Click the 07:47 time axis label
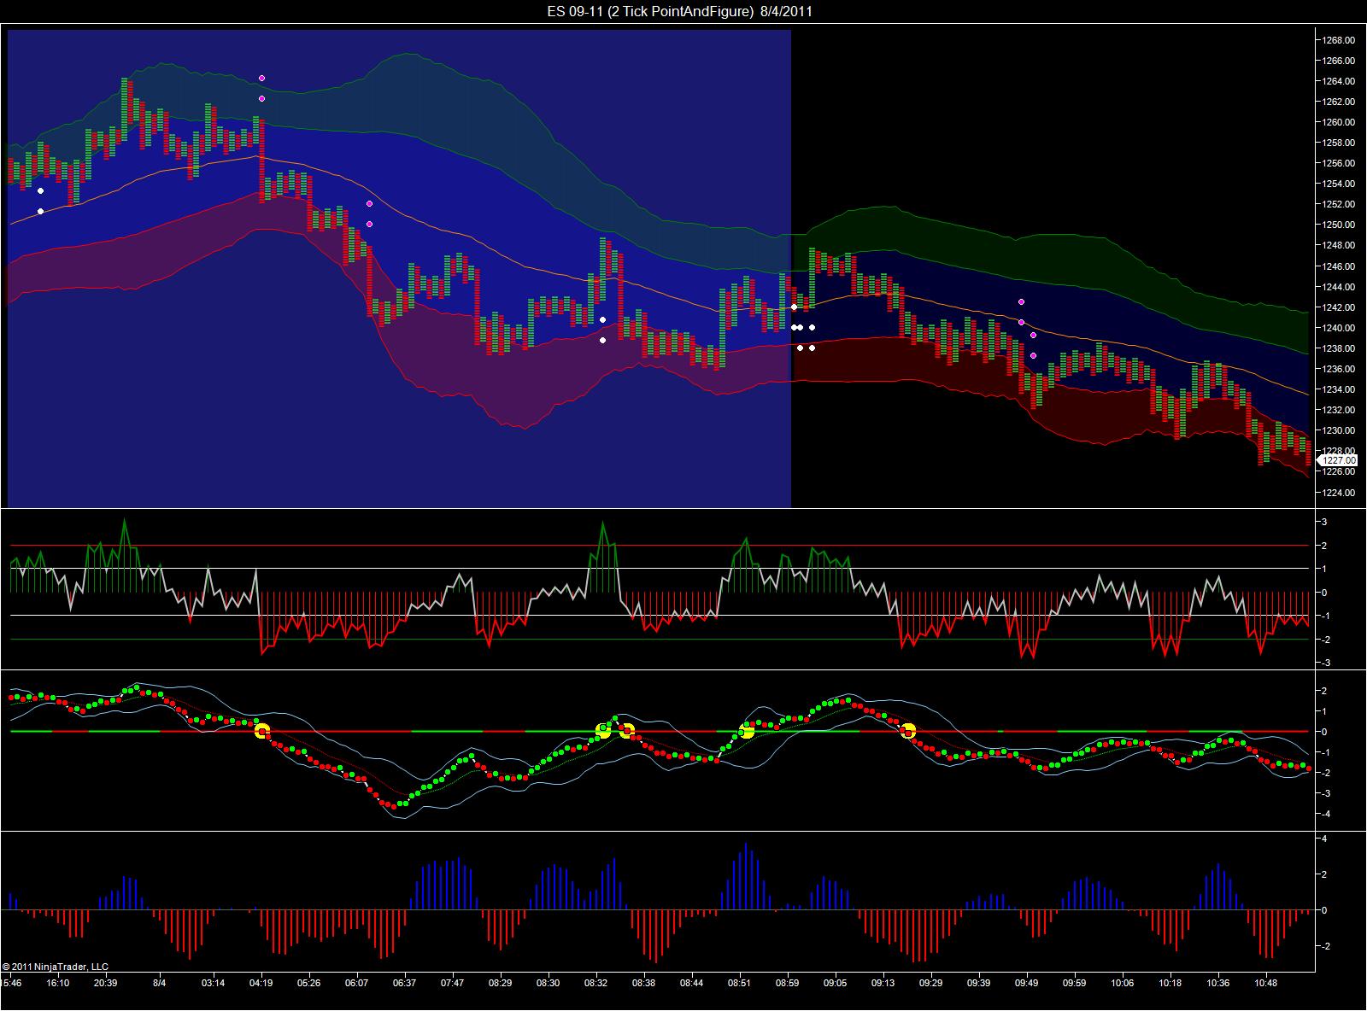1367x1011 pixels. tap(453, 983)
